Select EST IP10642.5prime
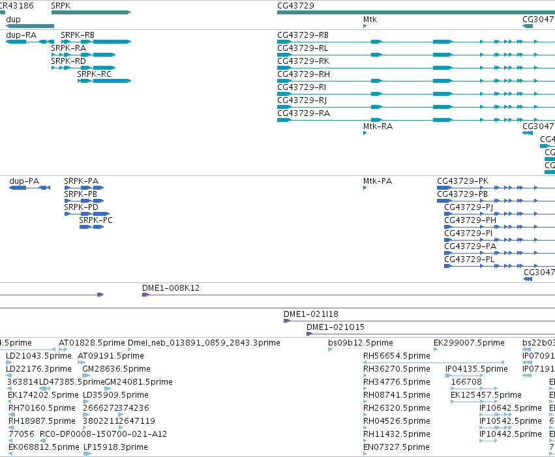The width and height of the screenshot is (555, 457). [511, 408]
